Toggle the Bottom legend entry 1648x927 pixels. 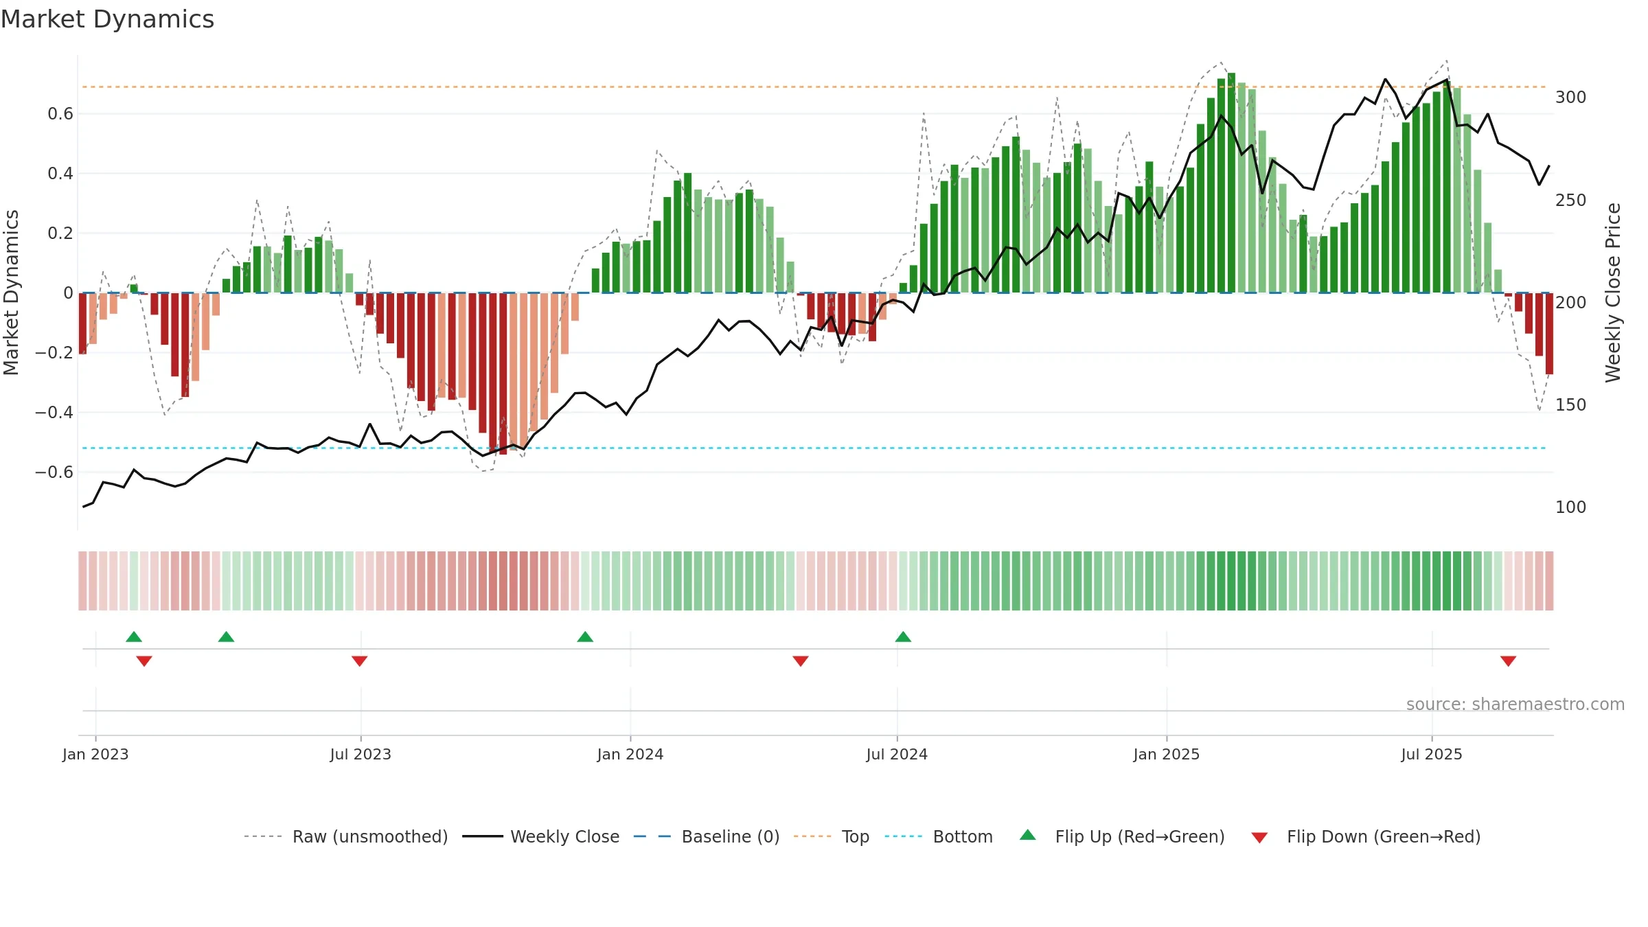point(938,836)
